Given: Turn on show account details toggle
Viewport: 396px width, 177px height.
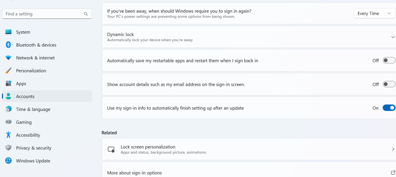Looking at the screenshot, I should [x=389, y=84].
